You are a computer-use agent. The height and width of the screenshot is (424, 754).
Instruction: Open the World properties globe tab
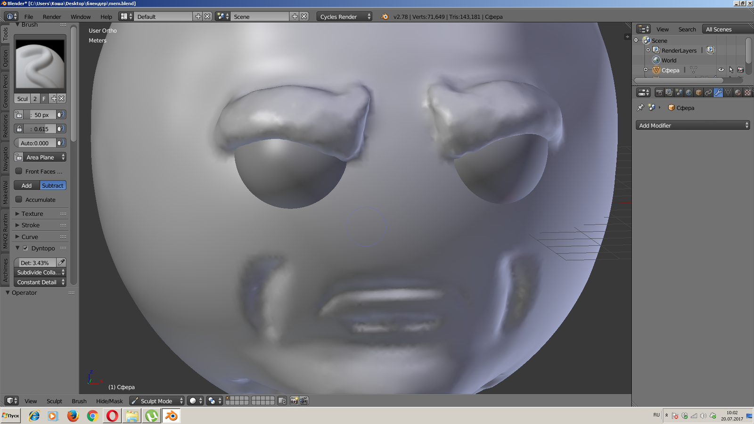tap(688, 93)
